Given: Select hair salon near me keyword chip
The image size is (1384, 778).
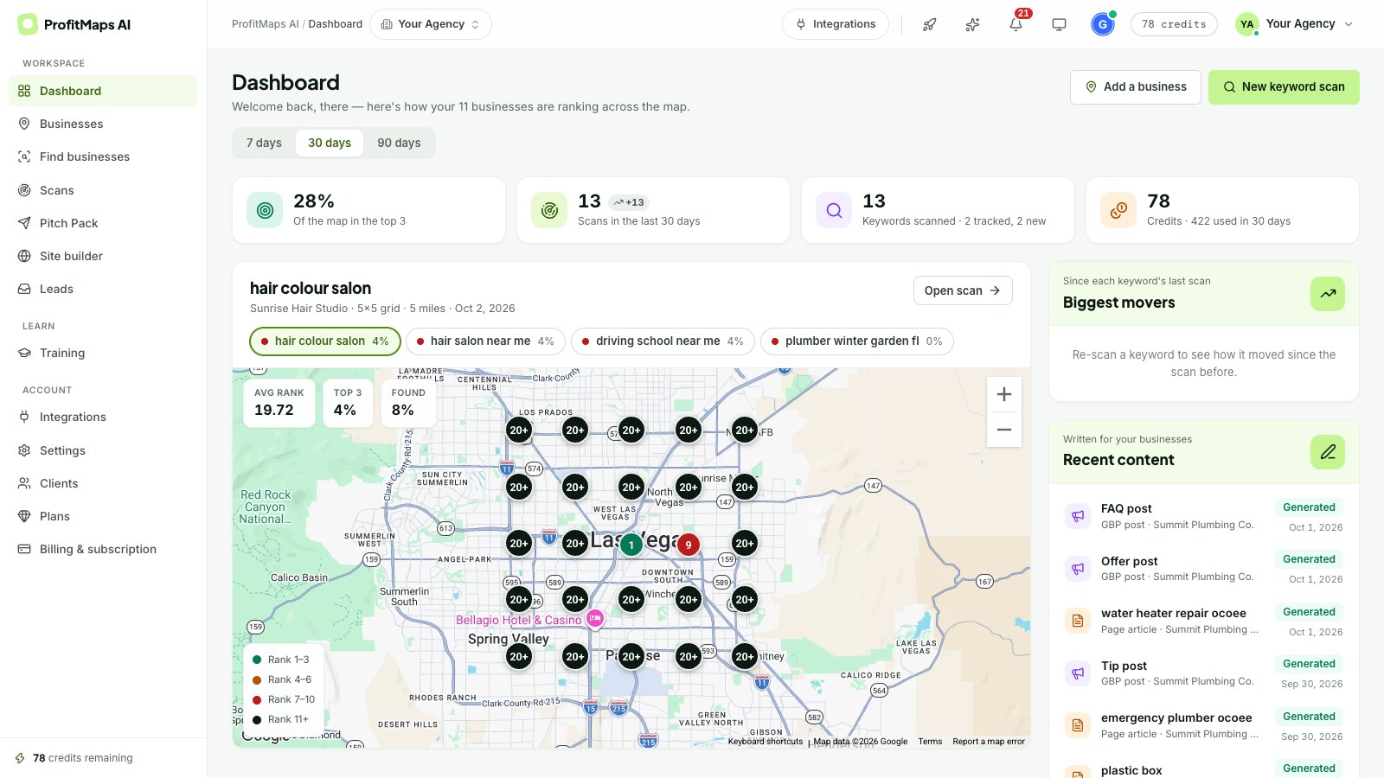Looking at the screenshot, I should click(485, 341).
